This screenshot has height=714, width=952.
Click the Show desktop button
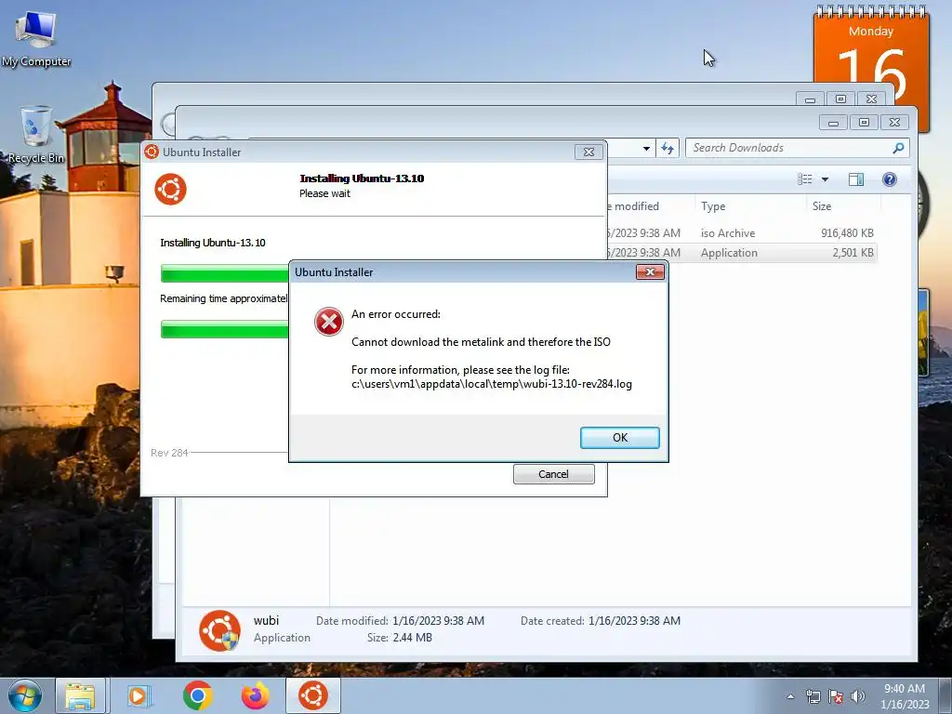point(945,695)
